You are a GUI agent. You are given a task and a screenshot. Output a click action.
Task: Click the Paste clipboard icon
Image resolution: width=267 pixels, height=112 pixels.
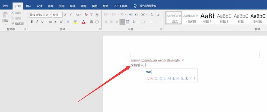point(5,15)
